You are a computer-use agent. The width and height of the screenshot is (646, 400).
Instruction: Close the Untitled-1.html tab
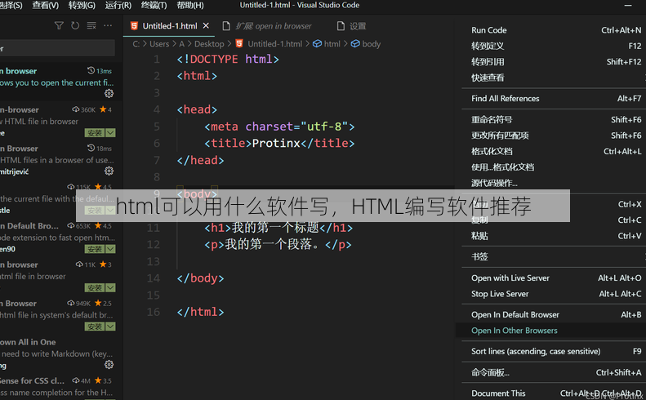point(206,26)
